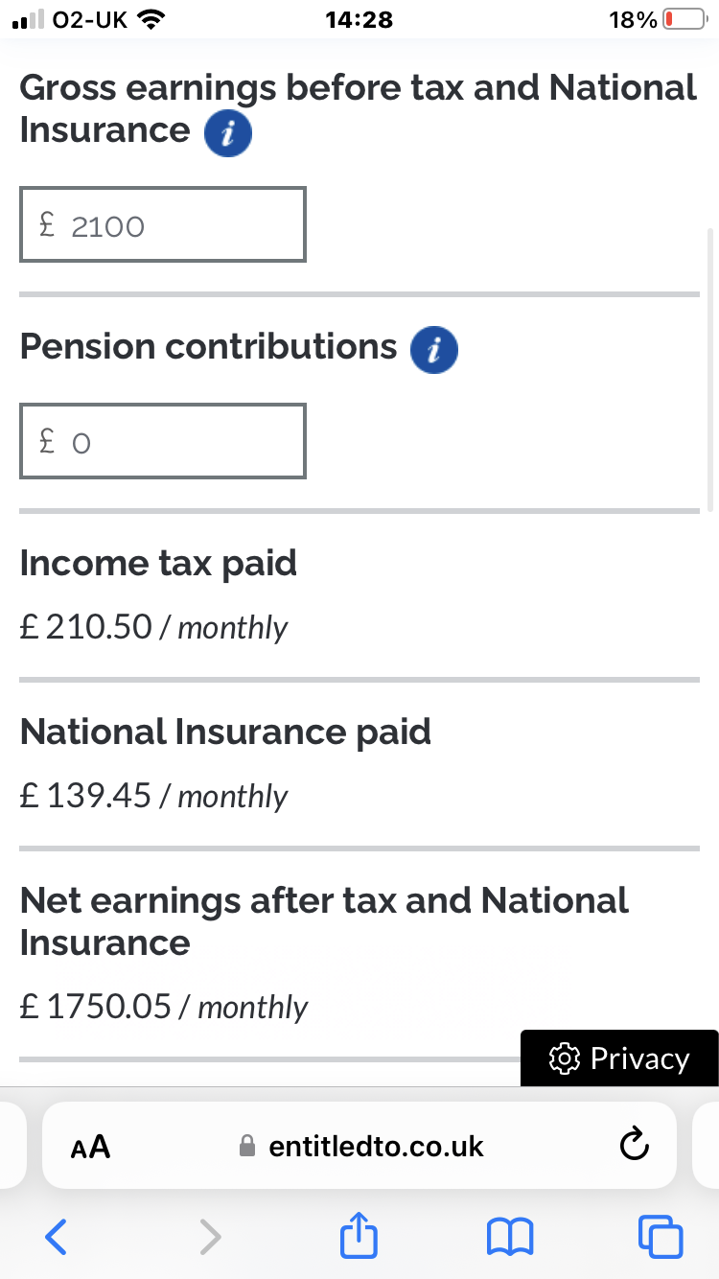
Task: Open info tooltip for Gross earnings
Action: (x=228, y=134)
